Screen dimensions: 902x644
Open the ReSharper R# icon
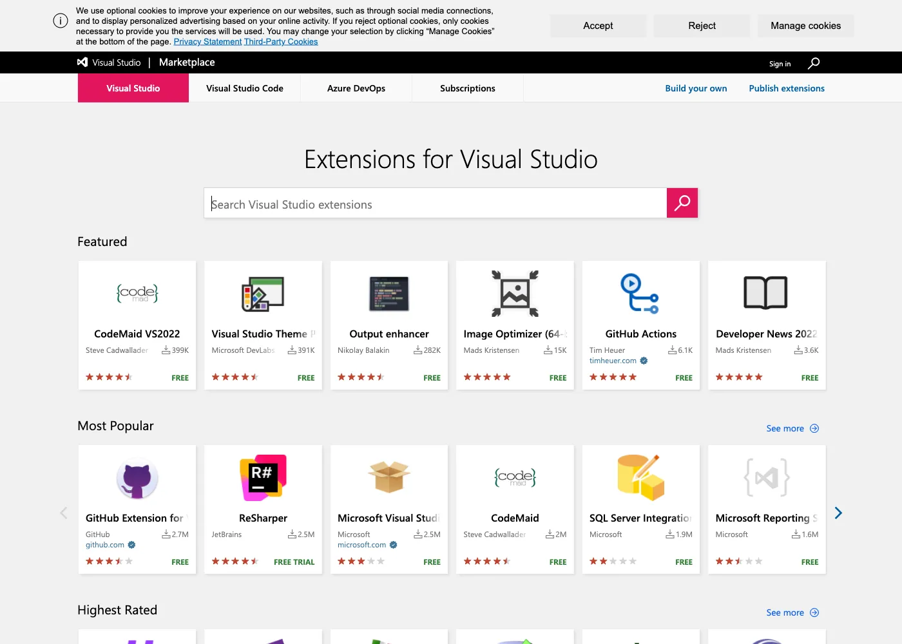(263, 478)
